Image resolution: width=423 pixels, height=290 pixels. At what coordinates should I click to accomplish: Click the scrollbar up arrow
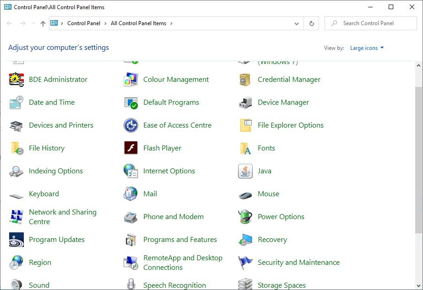tap(418, 65)
